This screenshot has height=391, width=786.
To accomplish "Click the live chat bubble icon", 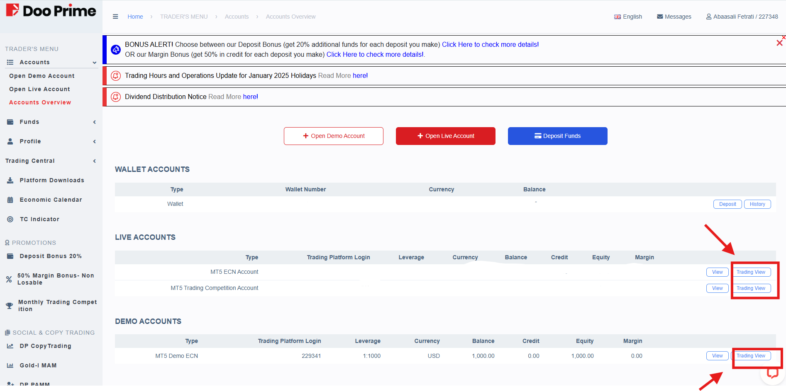I will [772, 373].
